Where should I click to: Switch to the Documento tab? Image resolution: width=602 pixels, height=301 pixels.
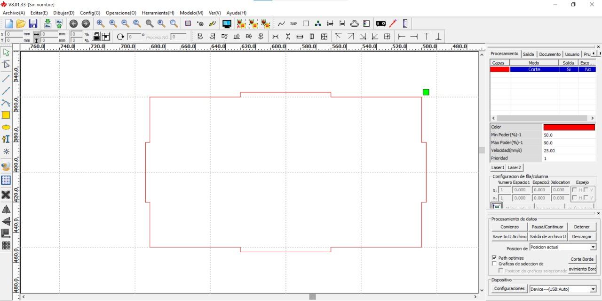coord(550,54)
